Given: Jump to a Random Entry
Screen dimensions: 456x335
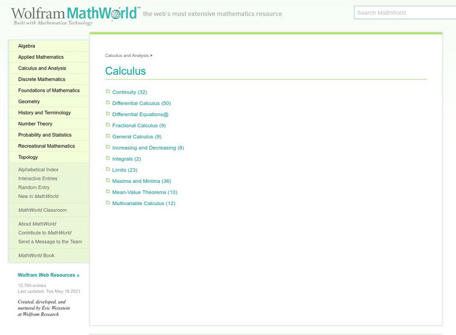Looking at the screenshot, I should pyautogui.click(x=34, y=187).
